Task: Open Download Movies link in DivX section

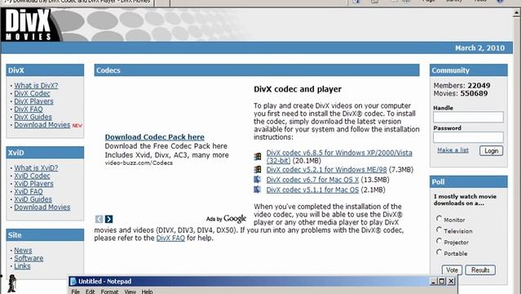Action: (x=42, y=125)
